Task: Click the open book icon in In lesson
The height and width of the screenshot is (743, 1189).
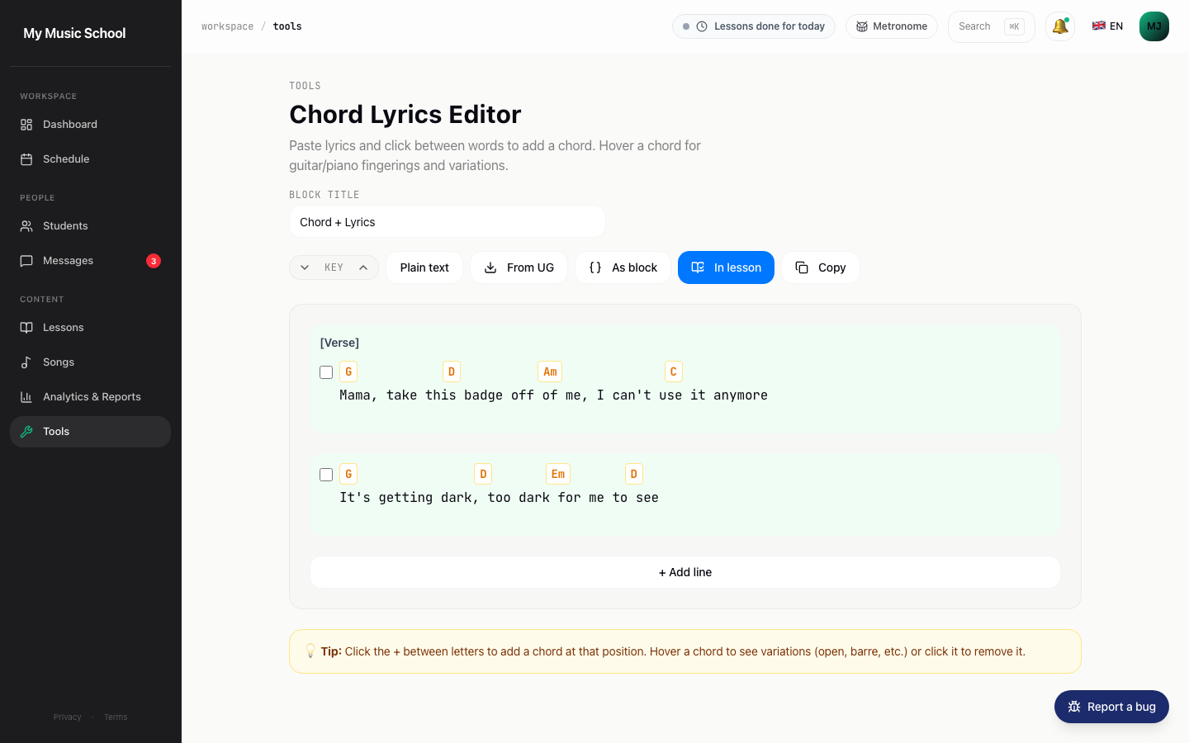Action: pyautogui.click(x=698, y=267)
